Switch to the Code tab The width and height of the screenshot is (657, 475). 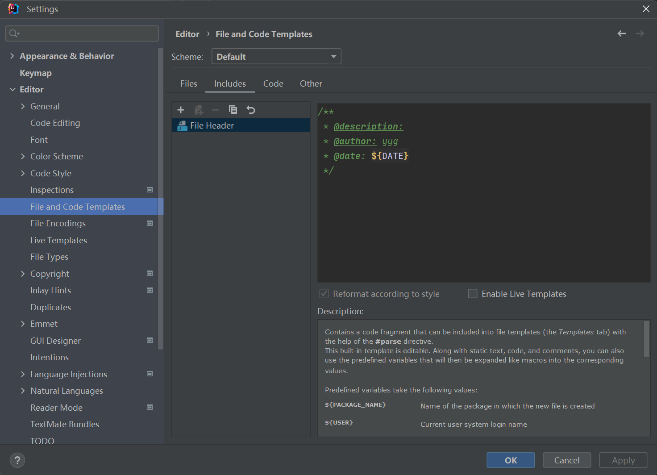coord(273,83)
